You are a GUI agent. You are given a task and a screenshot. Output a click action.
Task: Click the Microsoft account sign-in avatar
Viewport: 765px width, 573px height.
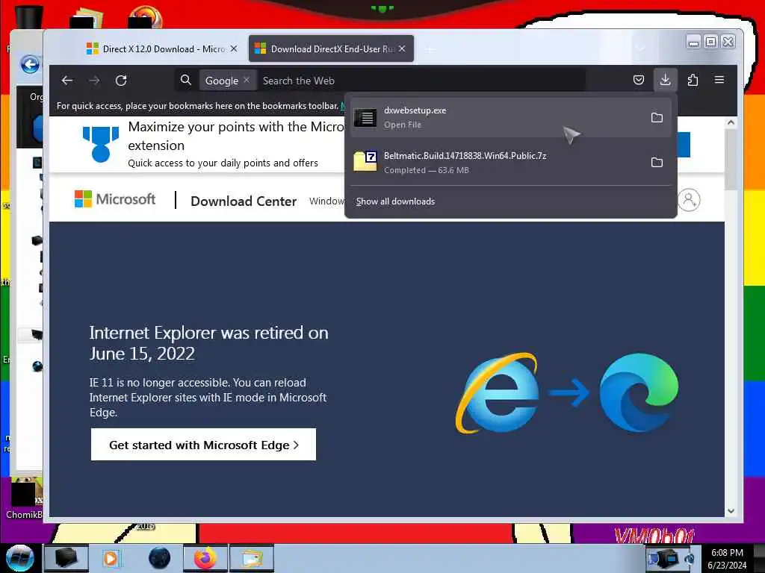tap(689, 200)
